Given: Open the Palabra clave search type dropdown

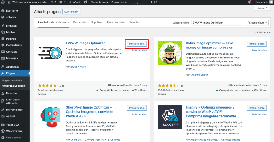Looking at the screenshot, I should coord(257,23).
